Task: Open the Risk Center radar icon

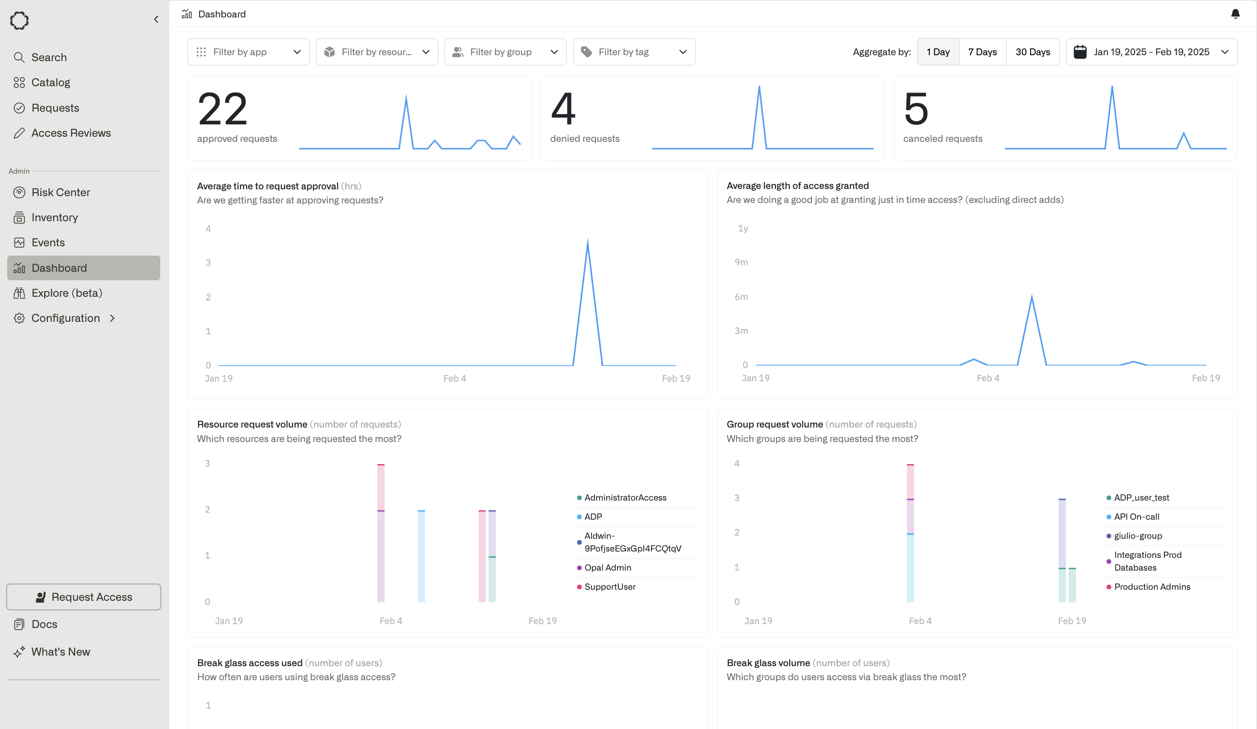Action: pyautogui.click(x=19, y=192)
